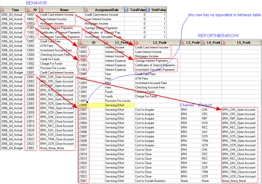Click the numeric-type icon beside TotalValue header

point(126,10)
